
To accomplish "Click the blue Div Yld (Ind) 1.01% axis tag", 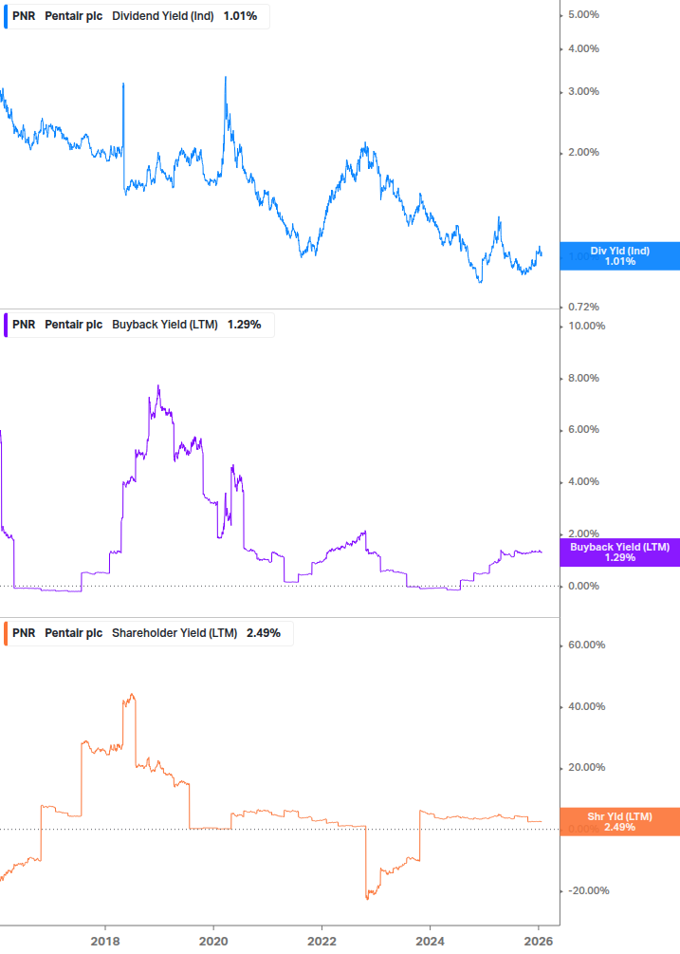I will pos(620,256).
